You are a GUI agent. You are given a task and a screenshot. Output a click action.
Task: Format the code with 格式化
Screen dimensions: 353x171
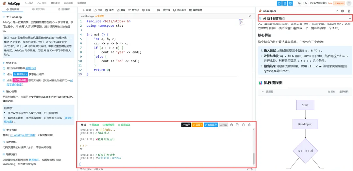(x=133, y=10)
